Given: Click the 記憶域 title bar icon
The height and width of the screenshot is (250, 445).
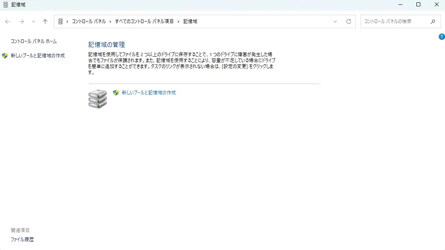Looking at the screenshot, I should pyautogui.click(x=6, y=4).
